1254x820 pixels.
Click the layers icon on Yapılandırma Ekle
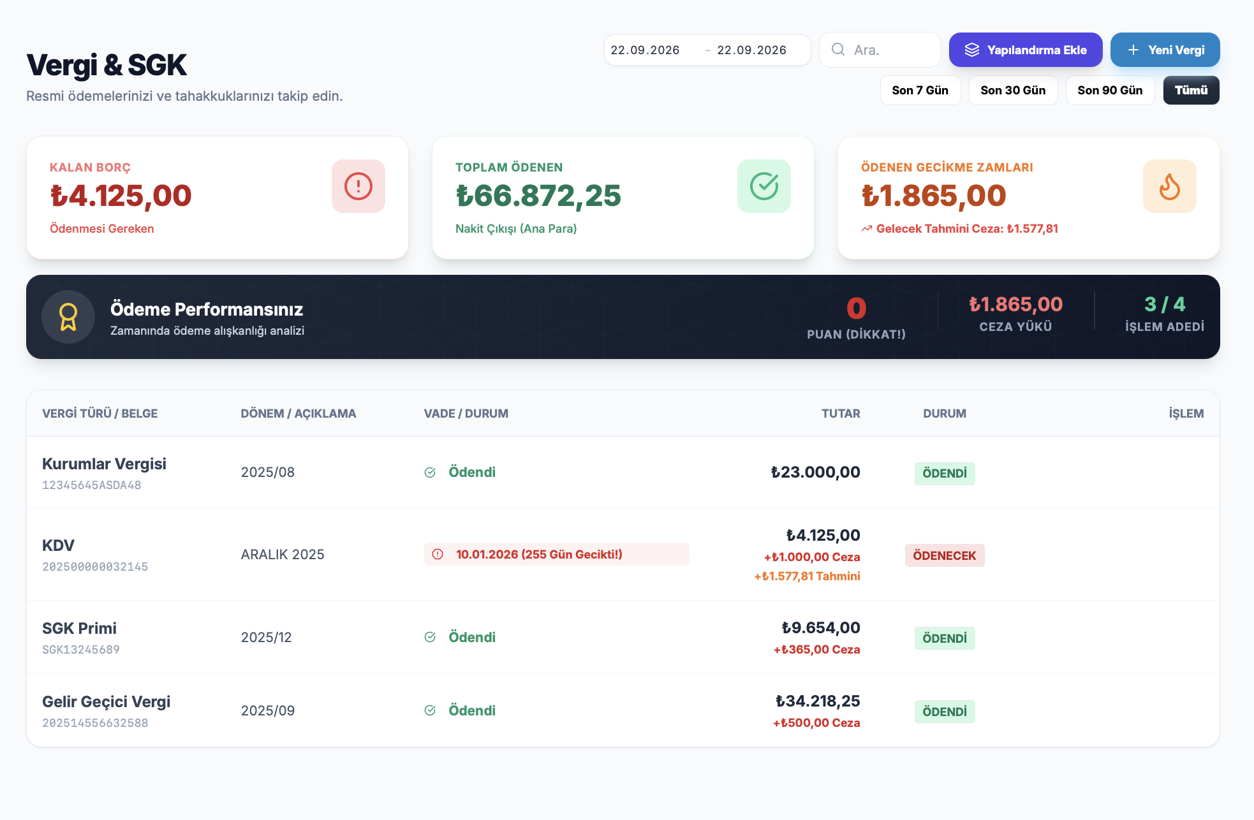[971, 50]
